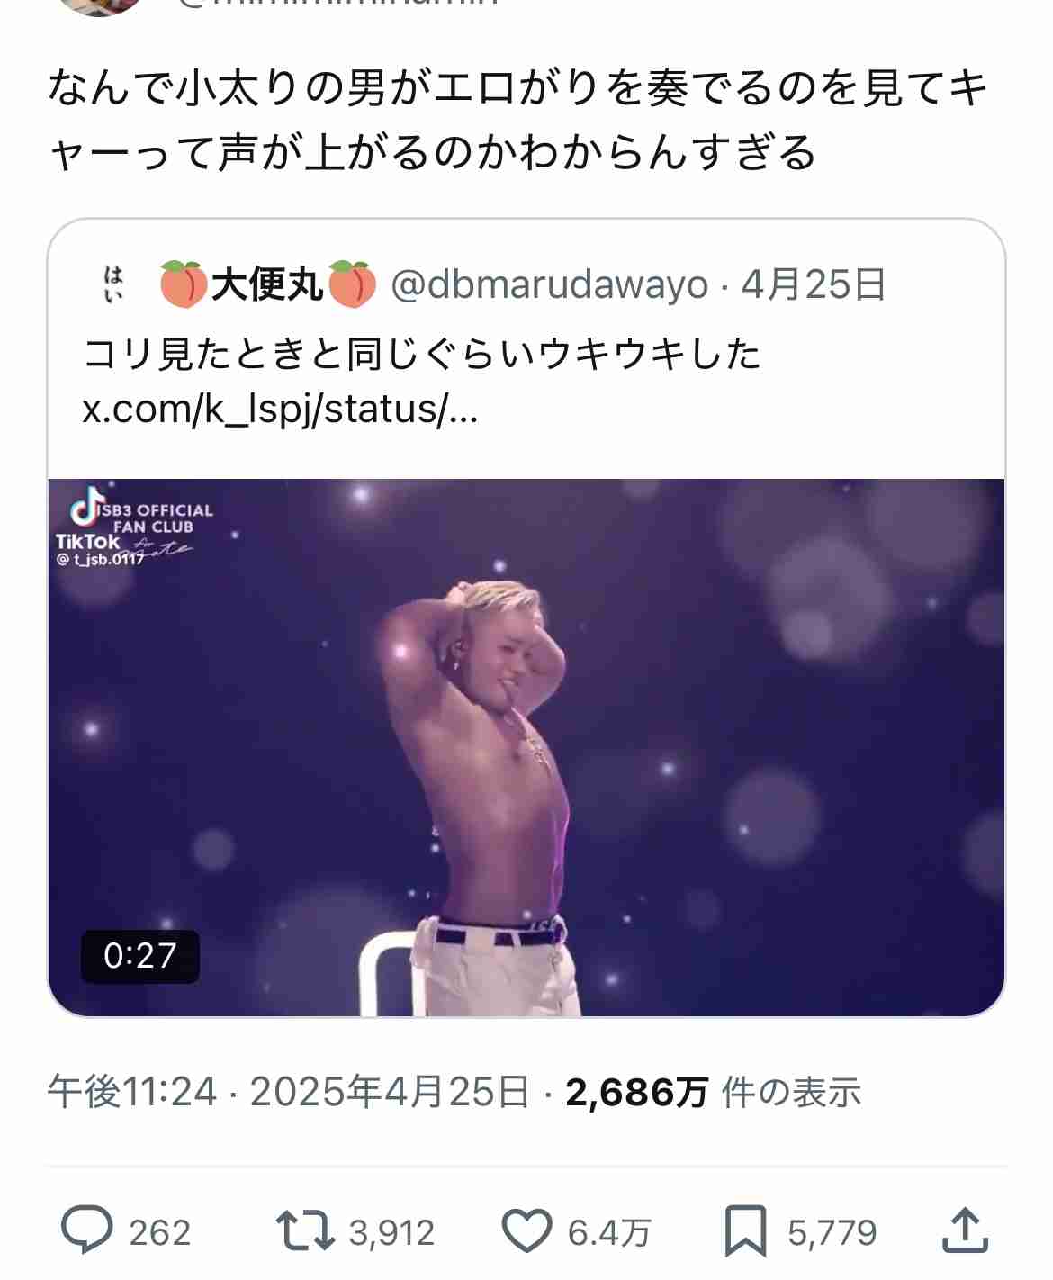1053x1280 pixels.
Task: View the 3,912 reposts count
Action: (x=391, y=1232)
